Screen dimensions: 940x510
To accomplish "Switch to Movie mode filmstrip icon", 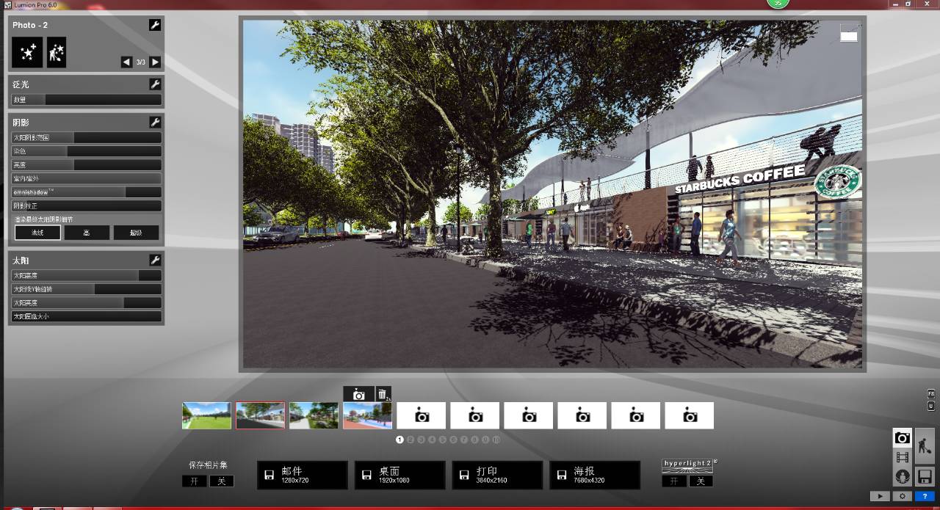I will [x=903, y=457].
